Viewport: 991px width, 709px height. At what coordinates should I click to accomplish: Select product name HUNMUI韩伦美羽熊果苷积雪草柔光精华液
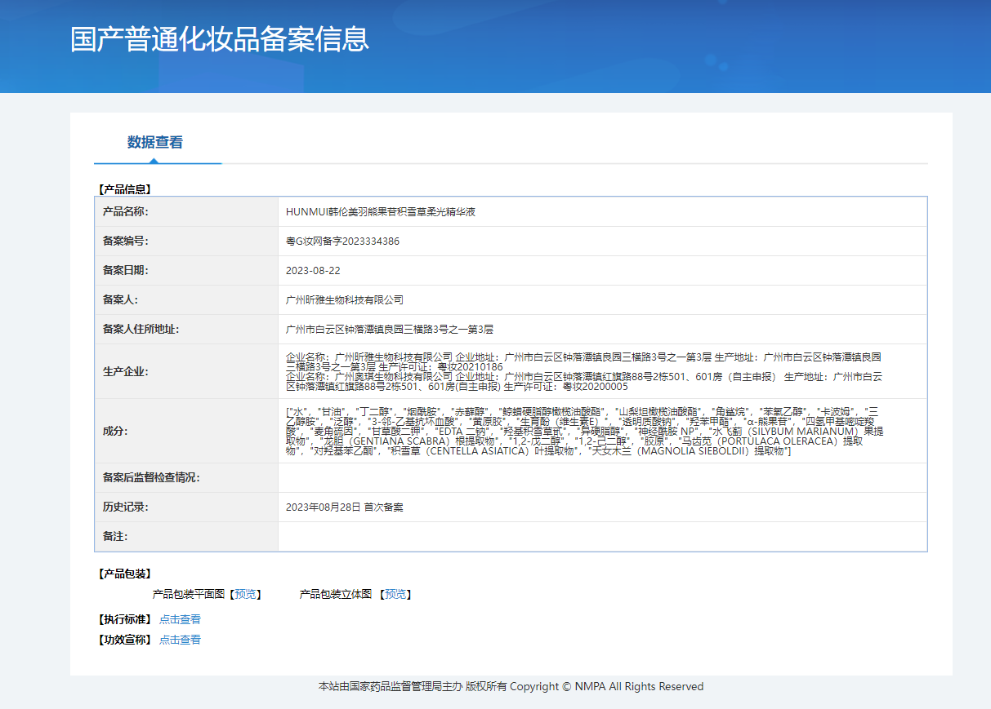(x=381, y=212)
